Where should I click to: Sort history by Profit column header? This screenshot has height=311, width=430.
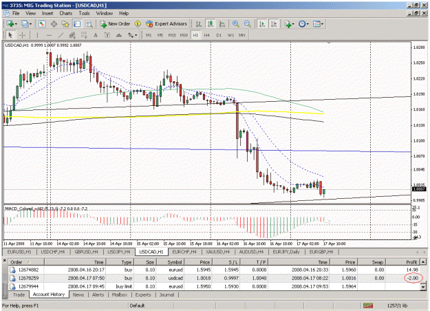[x=402, y=262]
